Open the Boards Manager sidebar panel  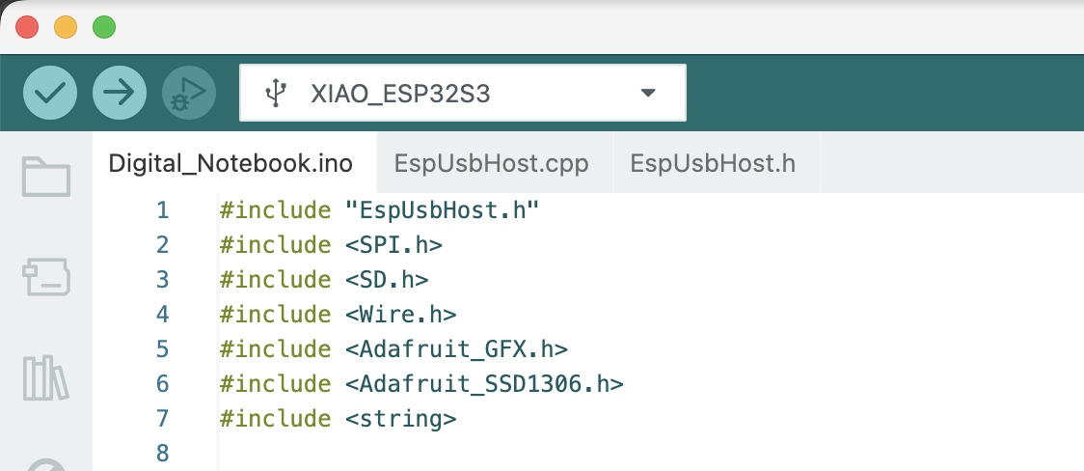[46, 278]
